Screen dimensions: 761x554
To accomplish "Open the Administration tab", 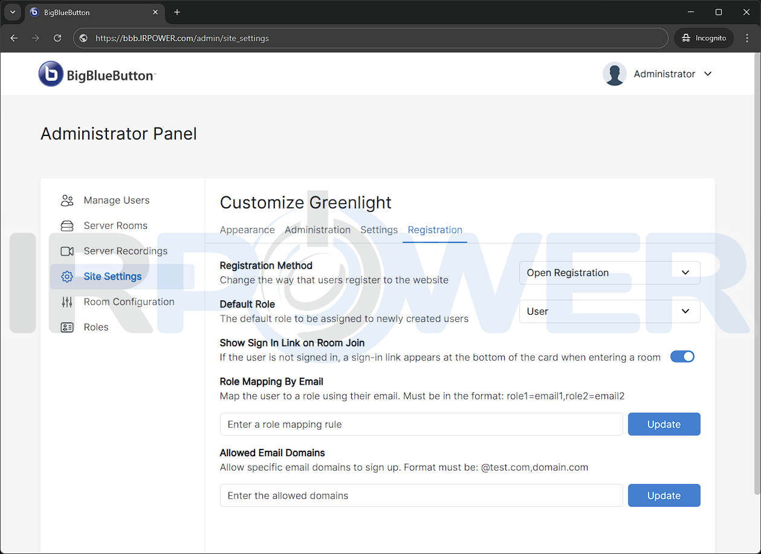I will pos(317,230).
